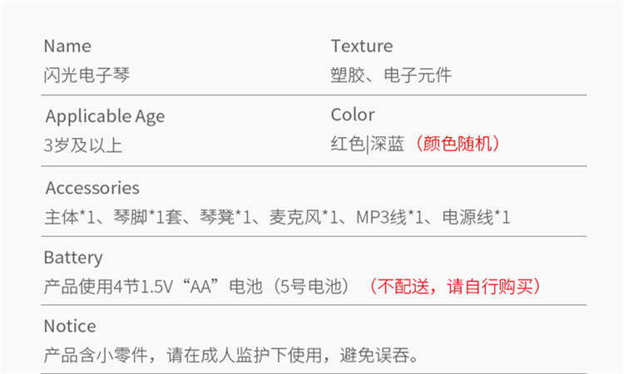Image resolution: width=624 pixels, height=374 pixels.
Task: Click the "Accessories" heading label
Action: pos(92,188)
